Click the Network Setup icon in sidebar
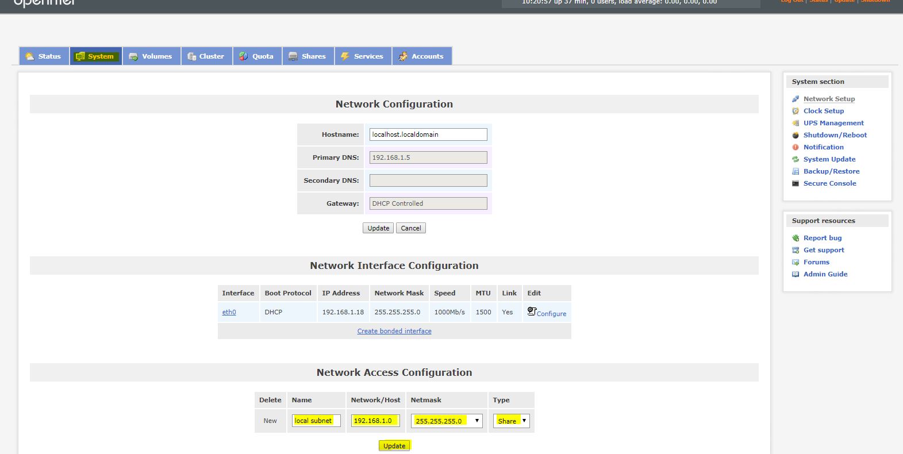This screenshot has width=903, height=454. [796, 99]
